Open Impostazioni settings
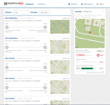The height and width of the screenshot is (105, 110). pyautogui.click(x=87, y=4)
